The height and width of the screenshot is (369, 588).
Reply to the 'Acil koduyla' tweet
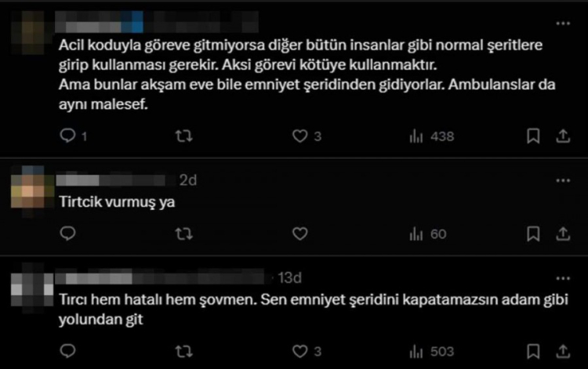67,136
